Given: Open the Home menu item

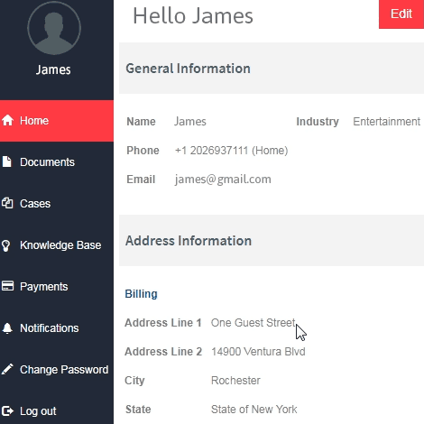Looking at the screenshot, I should coord(57,121).
